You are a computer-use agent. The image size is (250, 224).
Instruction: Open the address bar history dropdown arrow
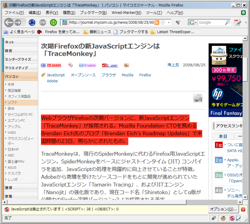pyautogui.click(x=169, y=22)
